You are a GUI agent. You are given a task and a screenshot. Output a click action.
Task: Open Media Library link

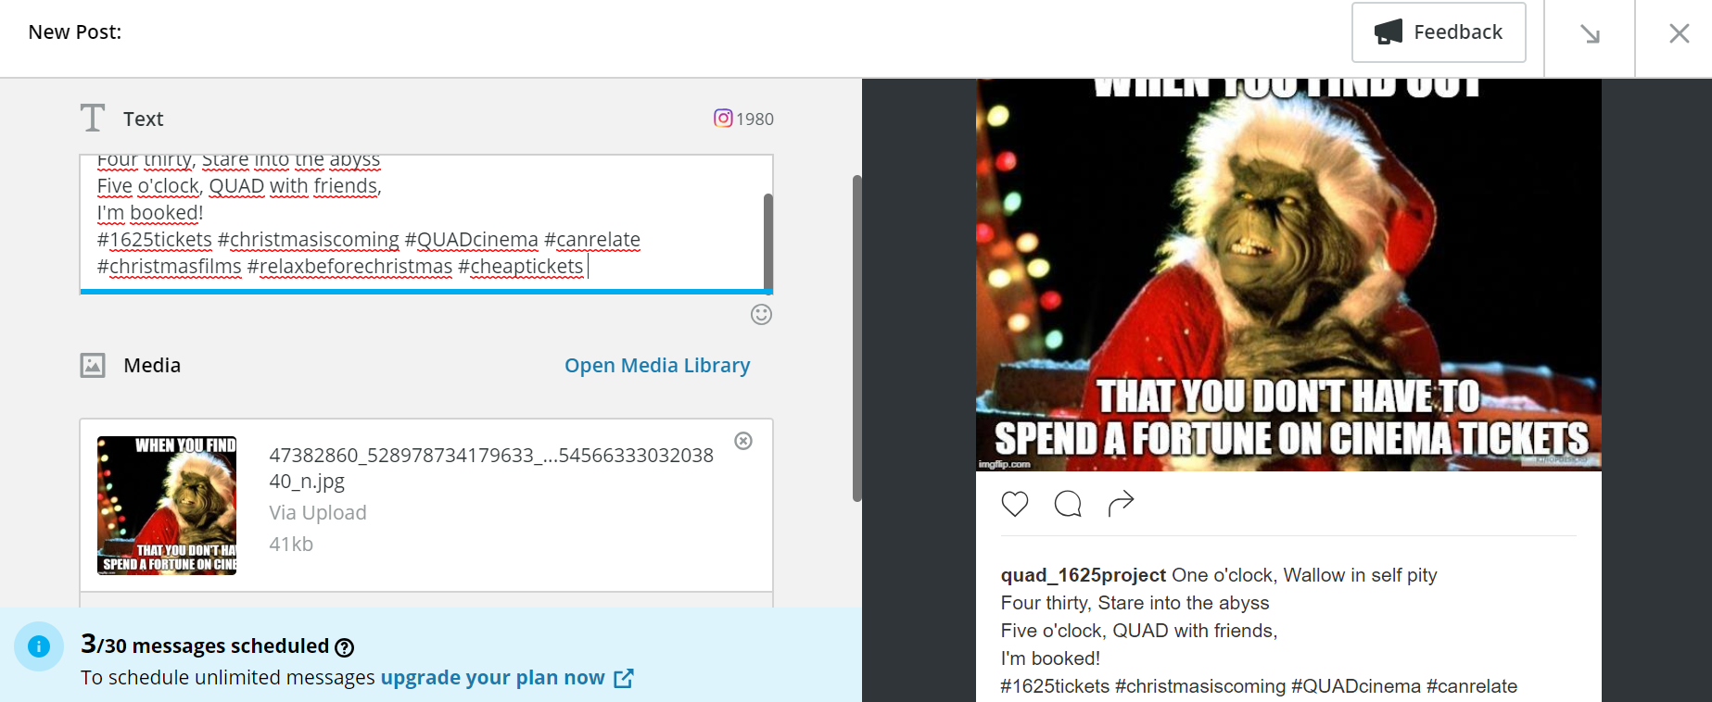(657, 365)
